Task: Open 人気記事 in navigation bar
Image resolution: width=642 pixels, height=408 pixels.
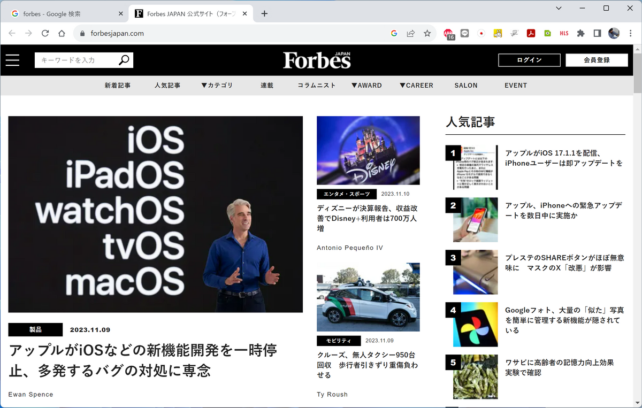Action: [167, 85]
